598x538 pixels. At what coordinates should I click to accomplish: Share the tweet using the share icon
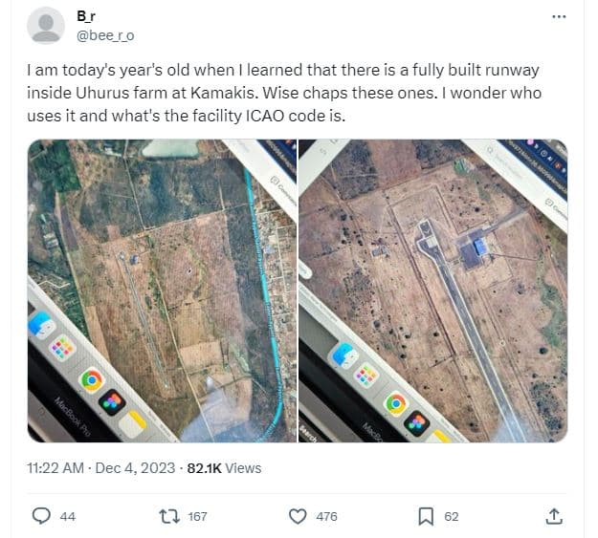pyautogui.click(x=553, y=516)
